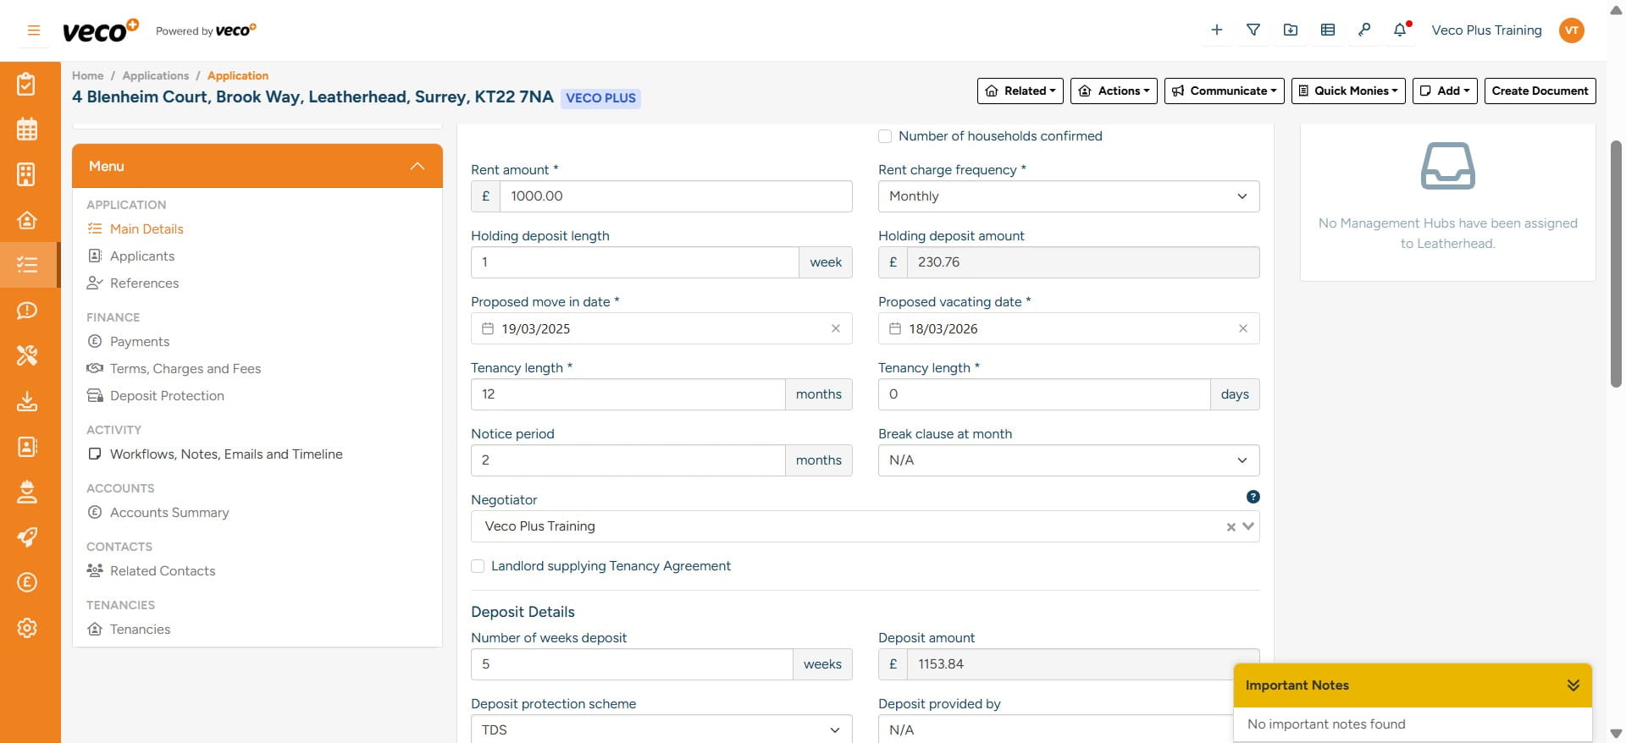Open Related Contacts menu item

click(163, 571)
